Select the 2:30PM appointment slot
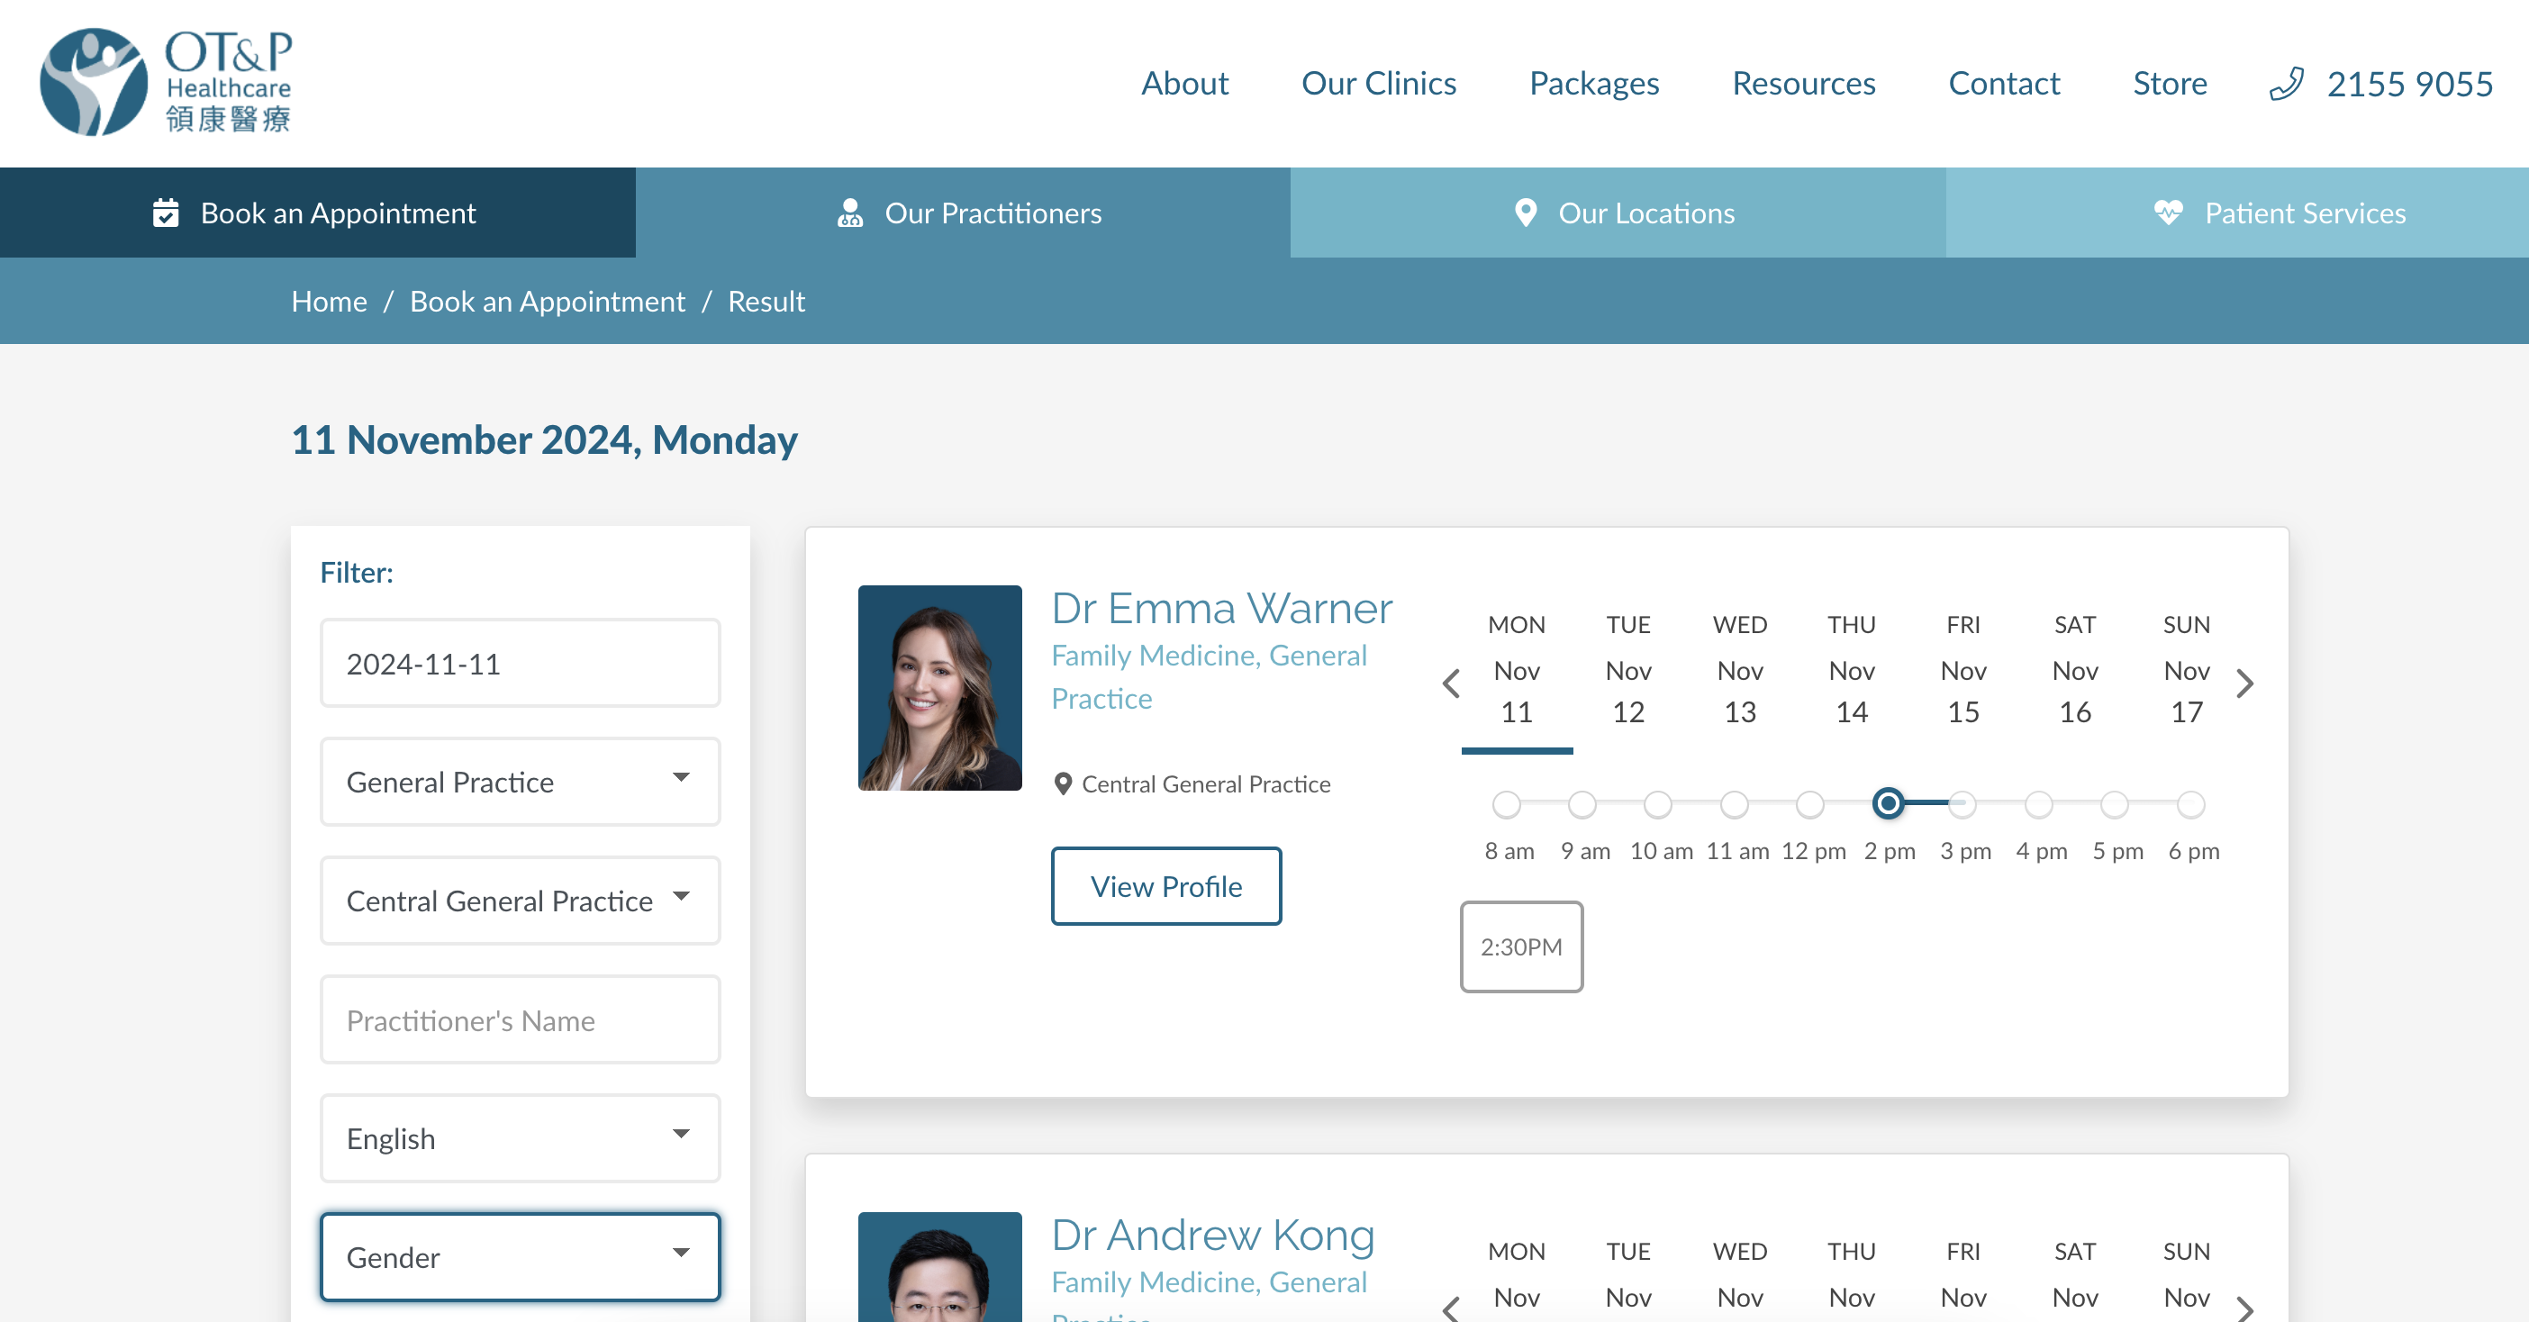 point(1521,946)
